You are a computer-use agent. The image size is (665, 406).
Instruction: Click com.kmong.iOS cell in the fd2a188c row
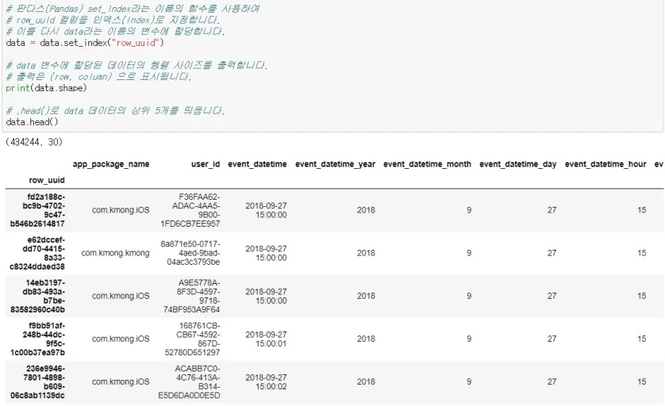(121, 210)
